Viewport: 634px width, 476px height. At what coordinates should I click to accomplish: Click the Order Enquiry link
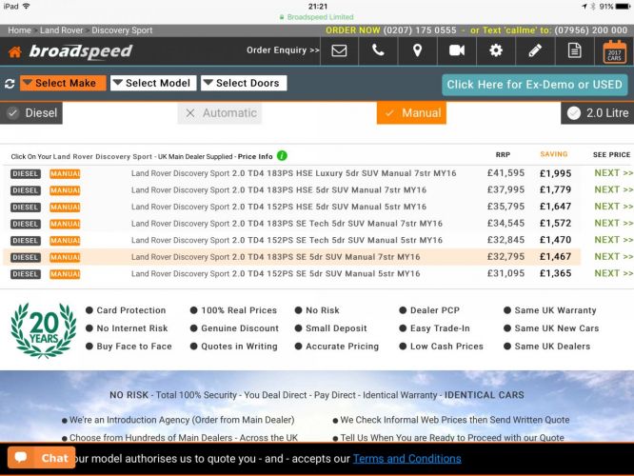coord(283,50)
